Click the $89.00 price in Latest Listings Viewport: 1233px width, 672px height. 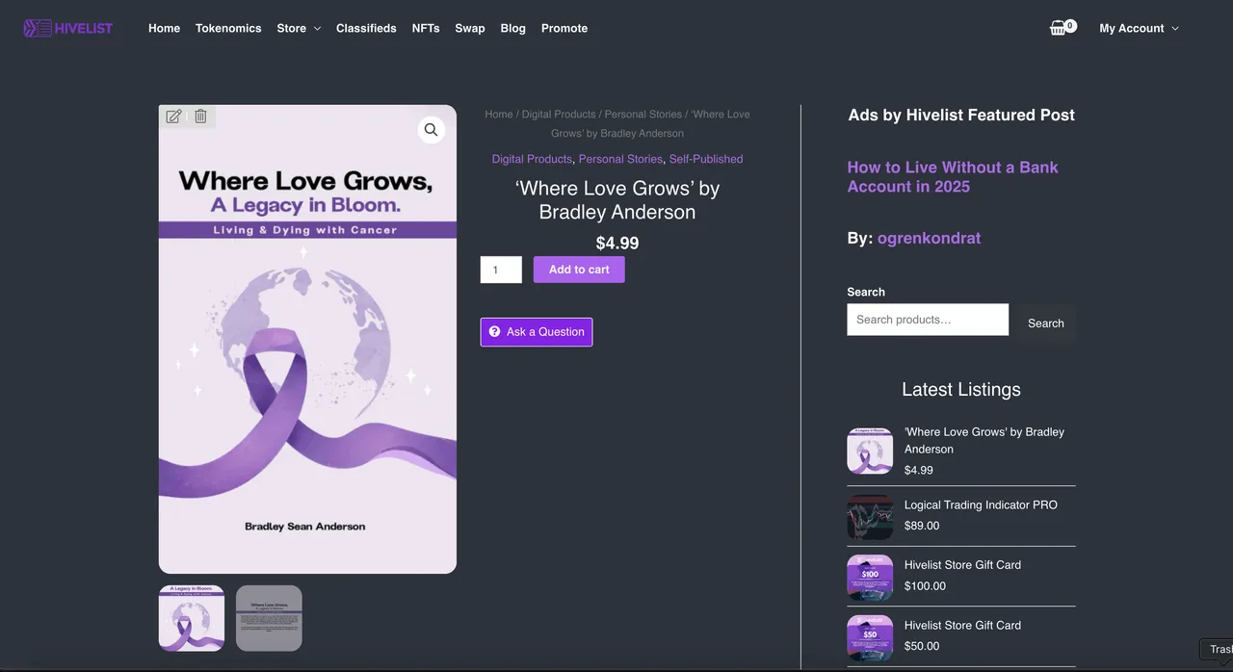tap(922, 526)
